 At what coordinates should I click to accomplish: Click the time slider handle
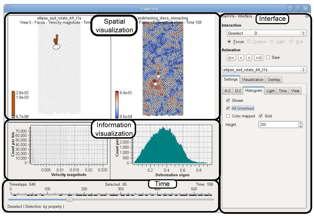point(69,199)
